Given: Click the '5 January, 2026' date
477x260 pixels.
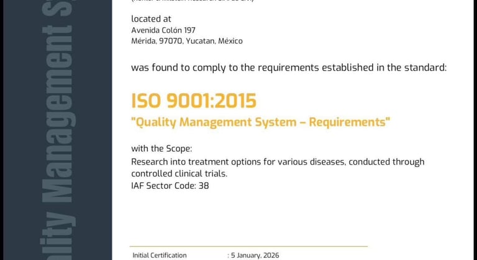Looking at the screenshot, I should 255,256.
